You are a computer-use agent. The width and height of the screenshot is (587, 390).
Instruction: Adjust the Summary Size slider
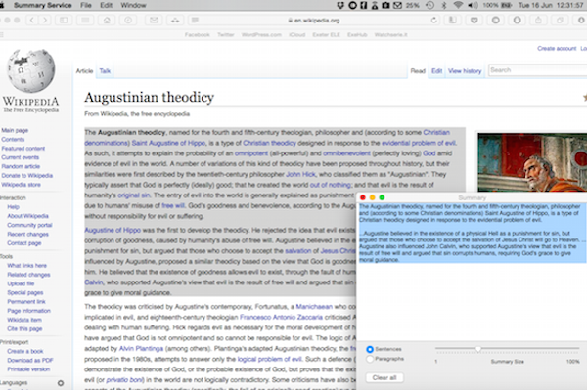pos(478,349)
